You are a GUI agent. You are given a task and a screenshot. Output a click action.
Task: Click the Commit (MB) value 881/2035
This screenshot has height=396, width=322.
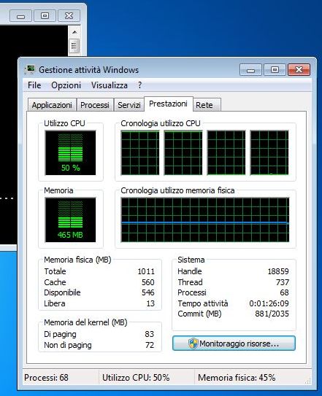(272, 314)
